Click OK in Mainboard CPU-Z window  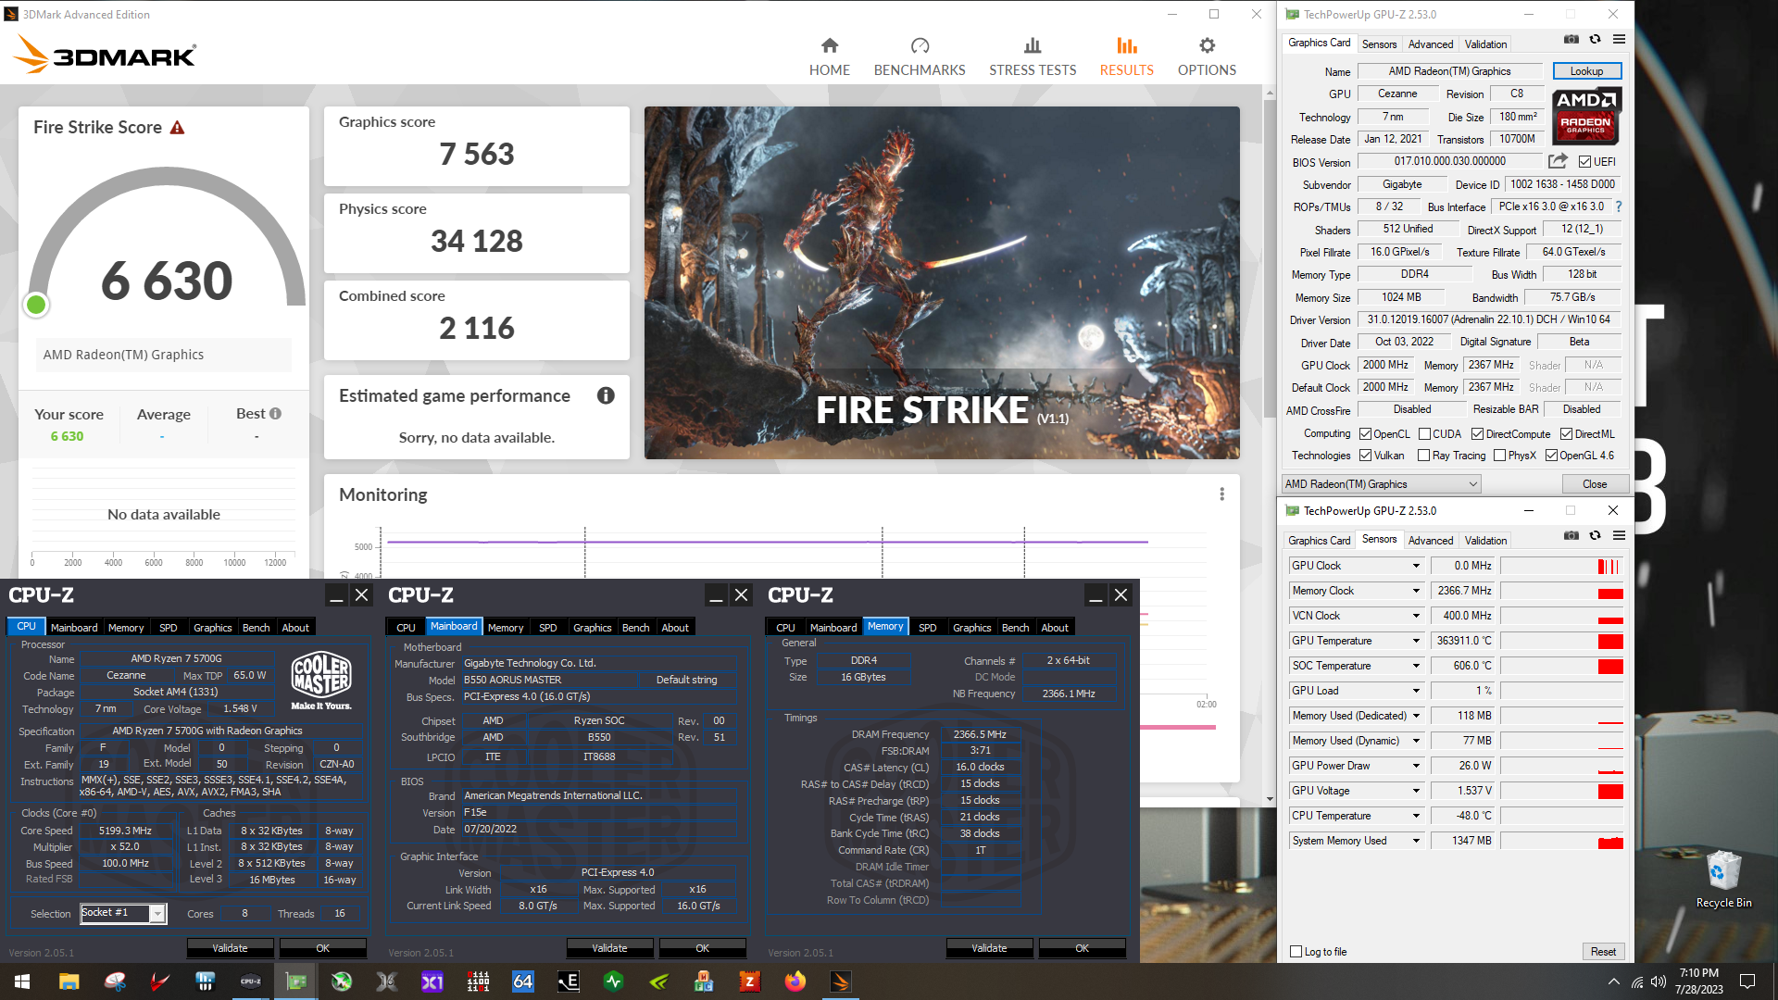tap(703, 948)
